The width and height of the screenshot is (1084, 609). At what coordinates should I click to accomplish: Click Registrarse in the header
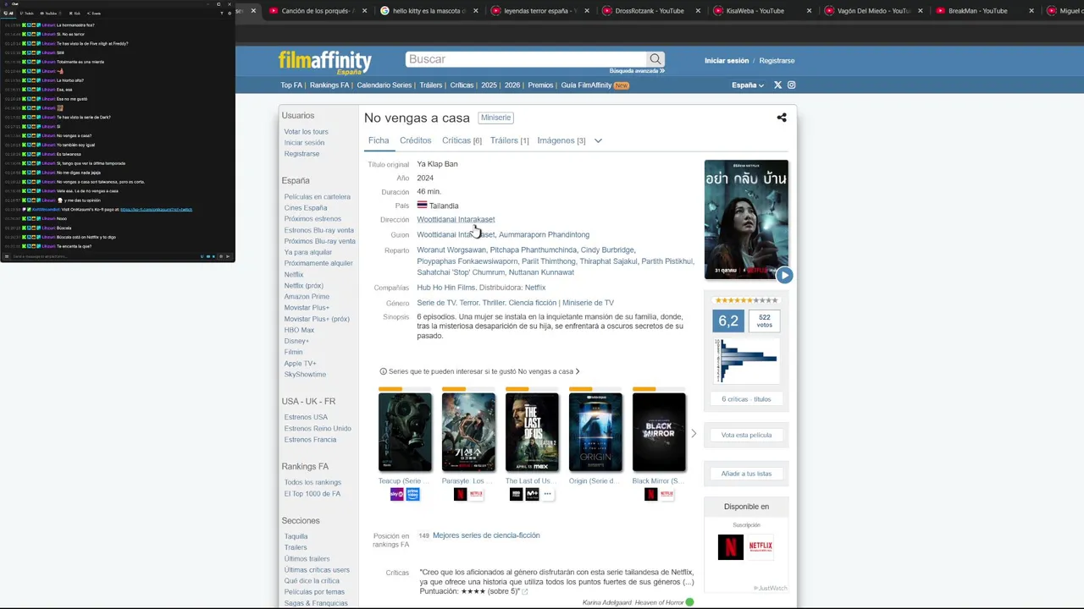777,61
